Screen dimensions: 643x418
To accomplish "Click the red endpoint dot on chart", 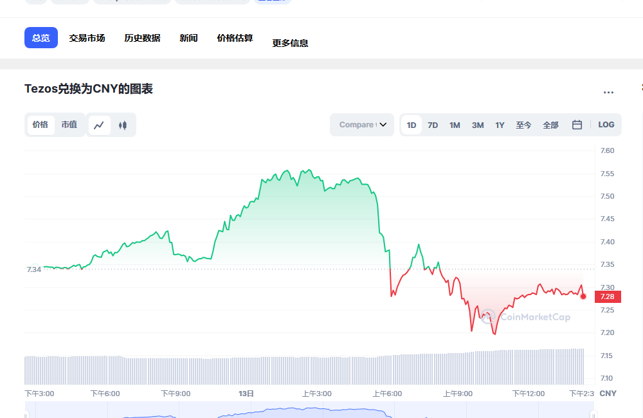I will 584,296.
